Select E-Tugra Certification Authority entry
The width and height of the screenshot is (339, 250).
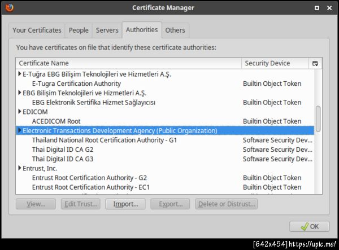click(x=76, y=84)
